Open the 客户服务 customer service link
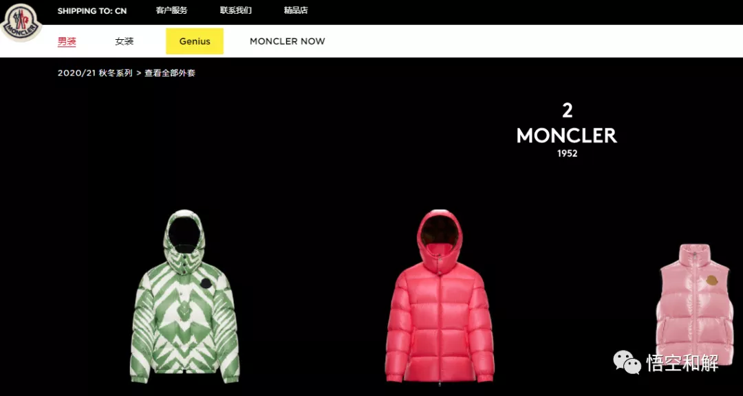Image resolution: width=743 pixels, height=396 pixels. click(171, 10)
